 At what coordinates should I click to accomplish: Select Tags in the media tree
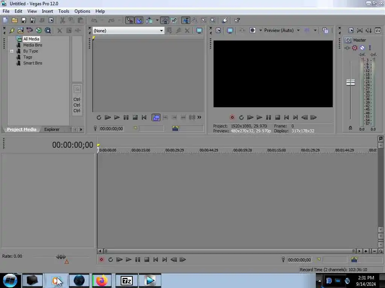(28, 57)
